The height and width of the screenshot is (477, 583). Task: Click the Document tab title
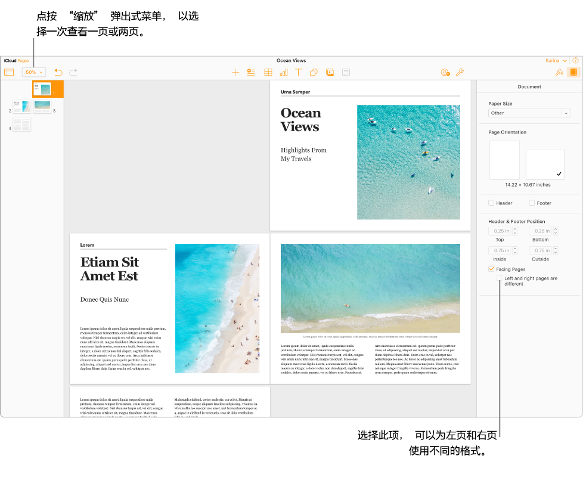[529, 86]
